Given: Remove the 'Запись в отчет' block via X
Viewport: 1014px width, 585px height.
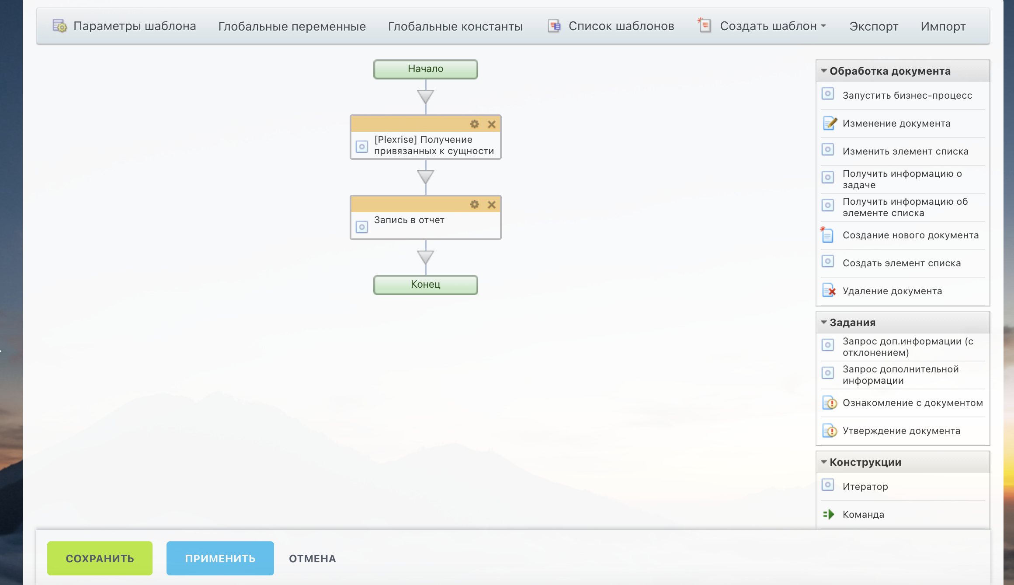Looking at the screenshot, I should point(492,205).
